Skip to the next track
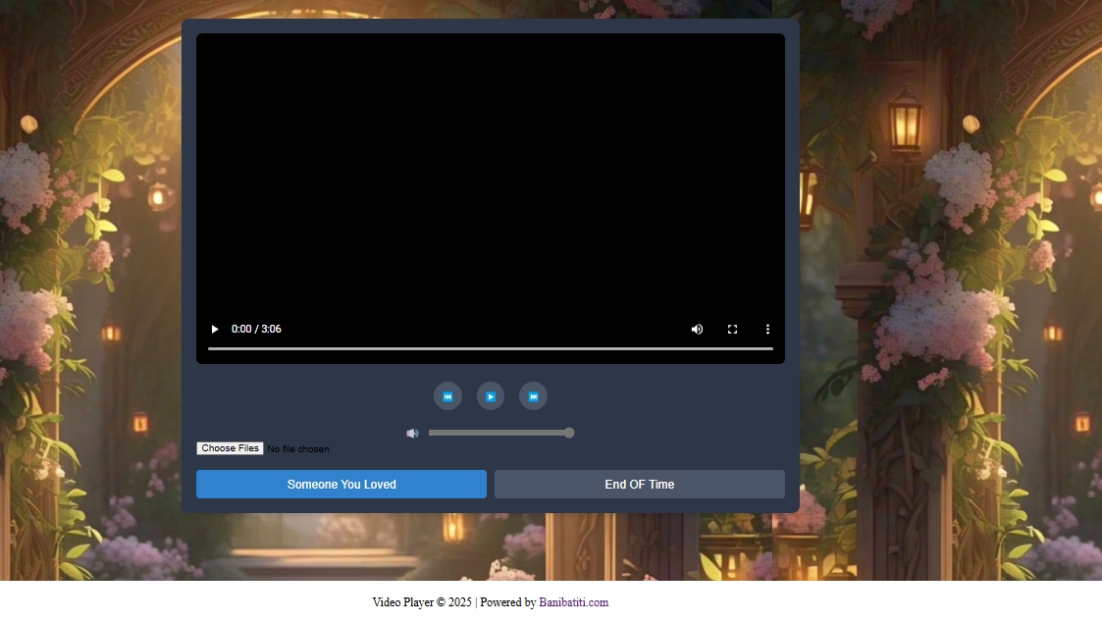Screen dimensions: 1102x622 533,396
